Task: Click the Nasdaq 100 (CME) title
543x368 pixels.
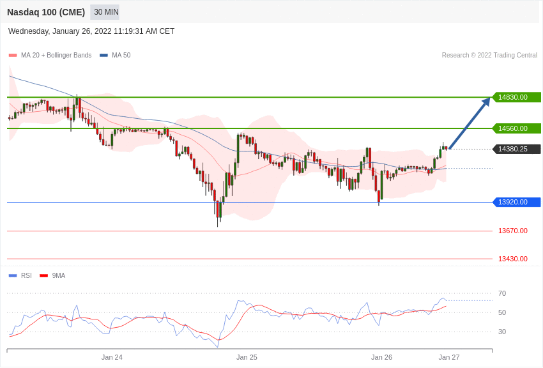Action: pos(46,12)
